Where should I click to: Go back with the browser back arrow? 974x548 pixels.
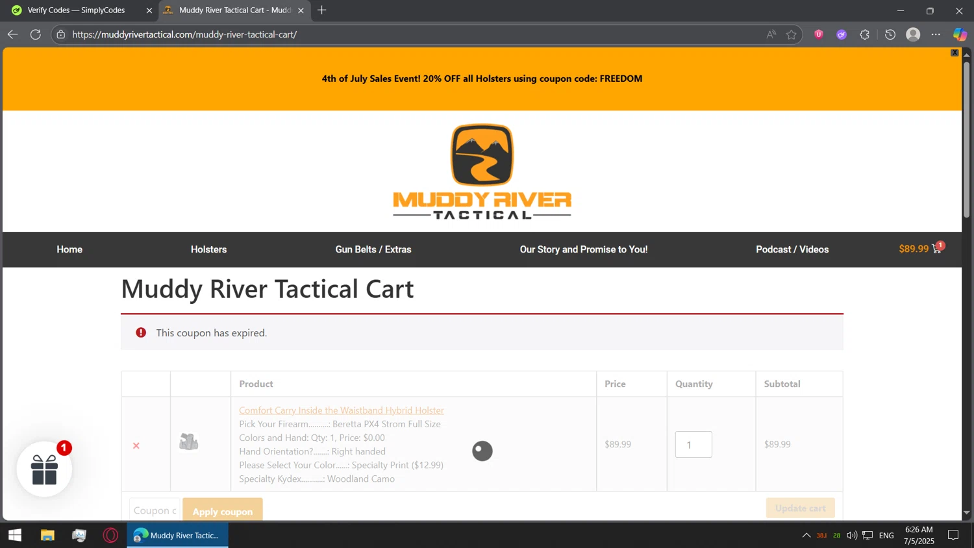tap(12, 34)
